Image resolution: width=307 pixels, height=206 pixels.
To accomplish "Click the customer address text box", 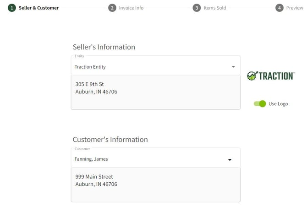I will (x=156, y=189).
